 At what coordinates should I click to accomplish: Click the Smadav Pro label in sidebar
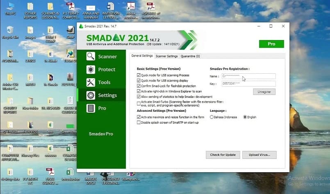(101, 134)
